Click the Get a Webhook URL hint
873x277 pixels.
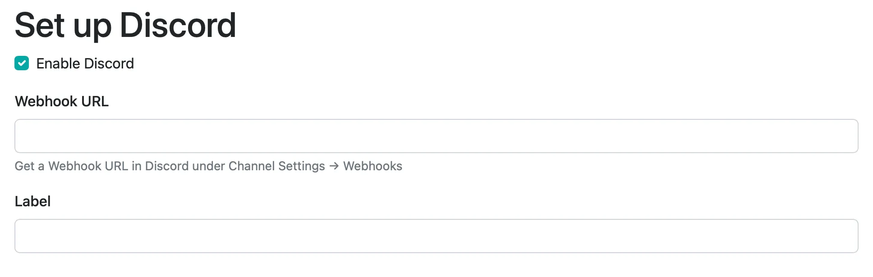(x=71, y=166)
